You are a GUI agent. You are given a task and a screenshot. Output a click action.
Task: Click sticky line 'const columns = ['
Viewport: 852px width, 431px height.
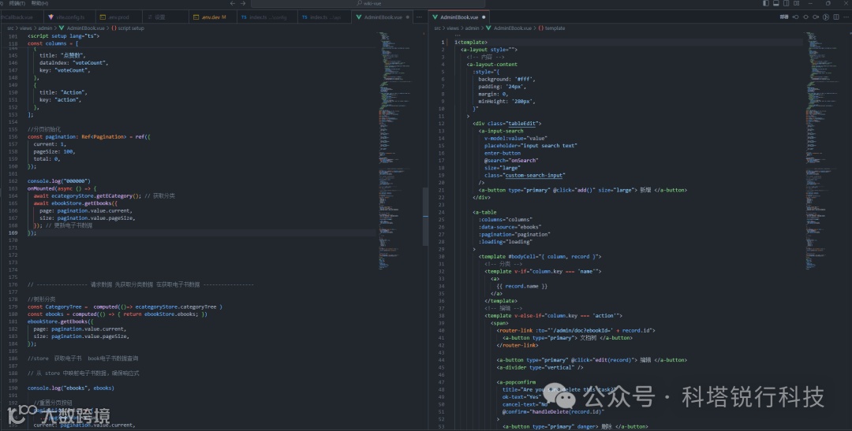54,43
